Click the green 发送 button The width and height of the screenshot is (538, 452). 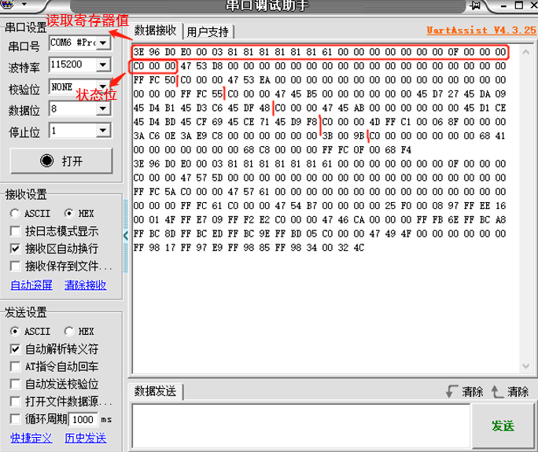point(503,426)
